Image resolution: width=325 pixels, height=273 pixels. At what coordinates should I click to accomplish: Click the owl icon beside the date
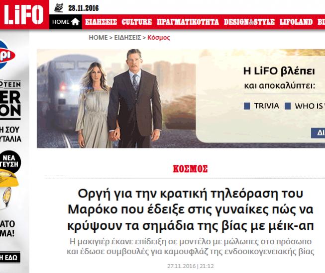(x=59, y=8)
